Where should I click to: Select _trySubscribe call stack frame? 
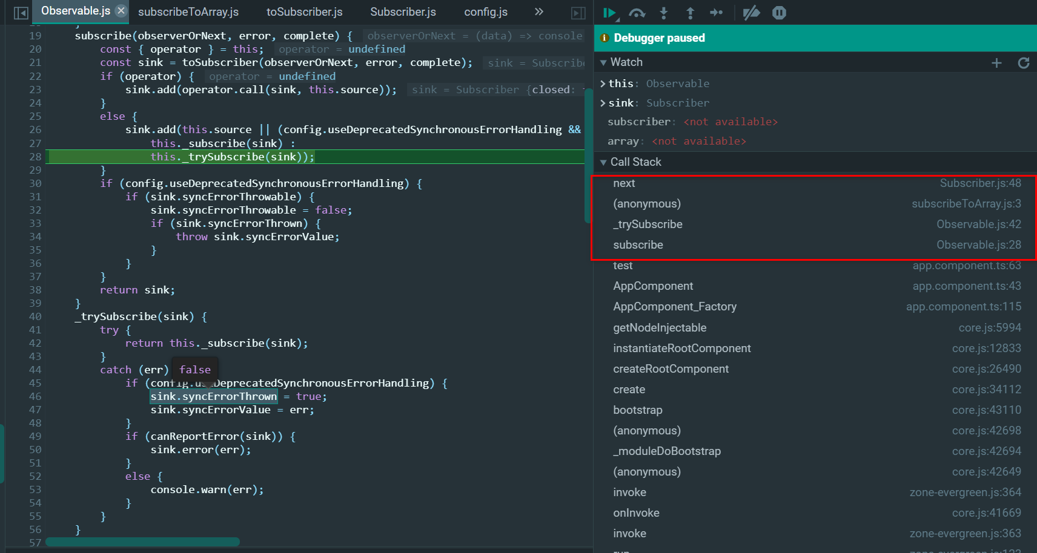(815, 224)
